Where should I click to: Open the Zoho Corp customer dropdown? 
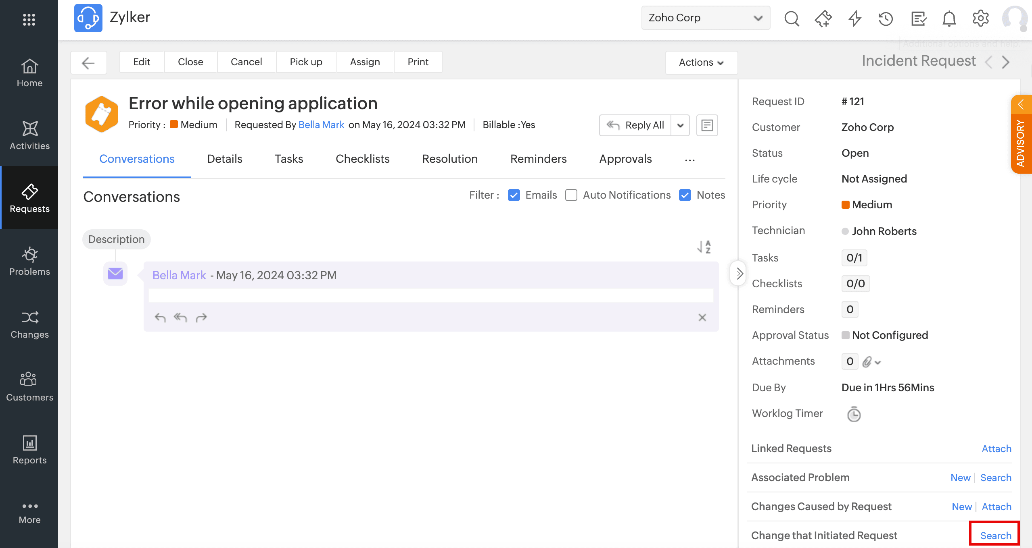[705, 18]
